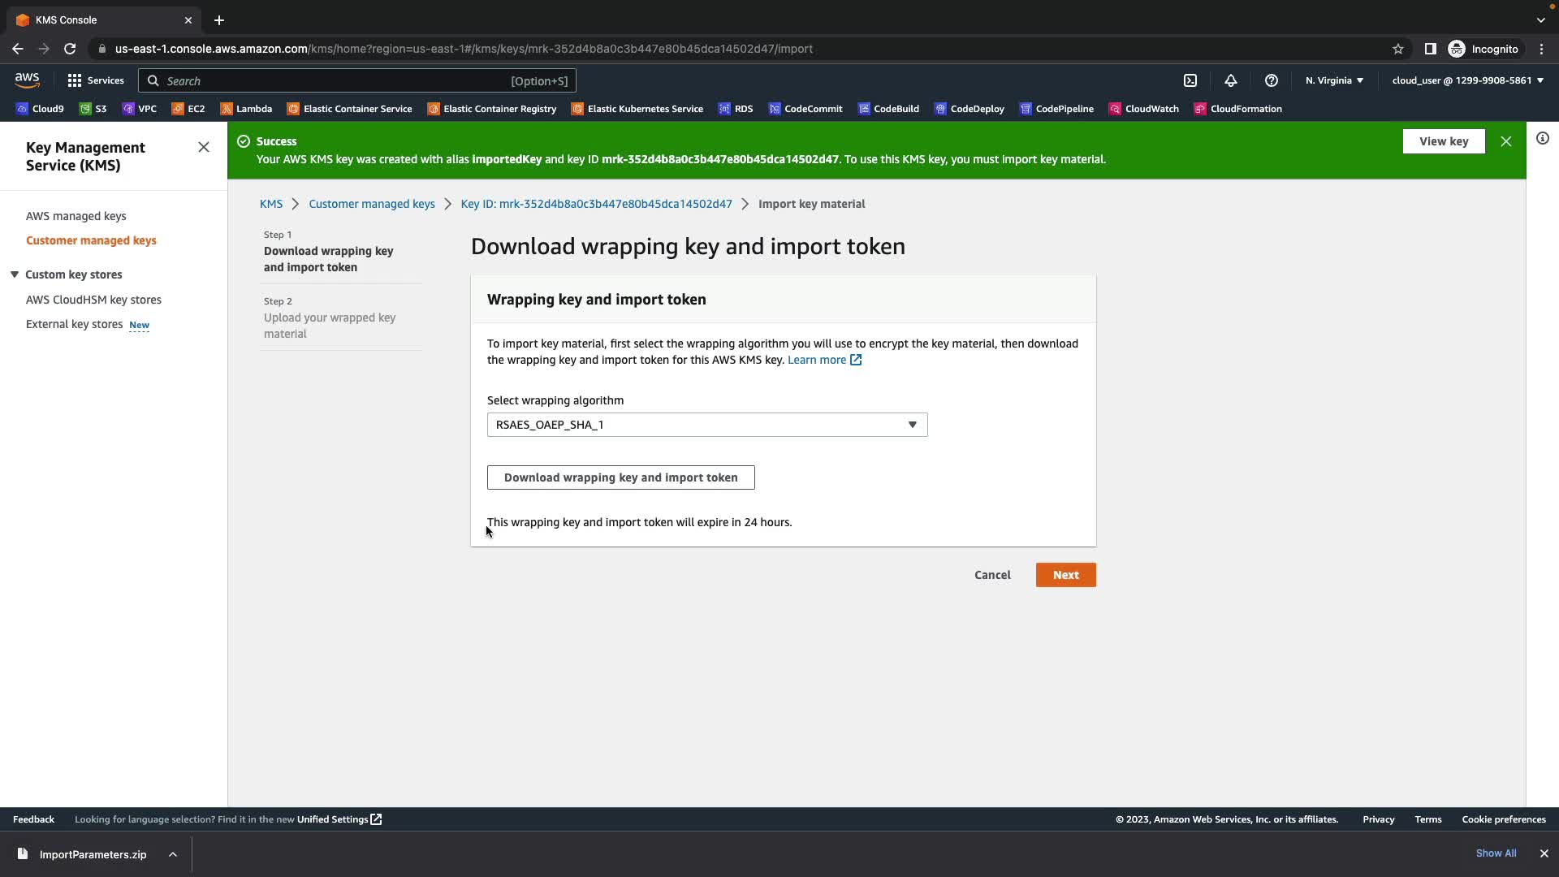
Task: Click the help question mark icon
Action: pyautogui.click(x=1272, y=80)
